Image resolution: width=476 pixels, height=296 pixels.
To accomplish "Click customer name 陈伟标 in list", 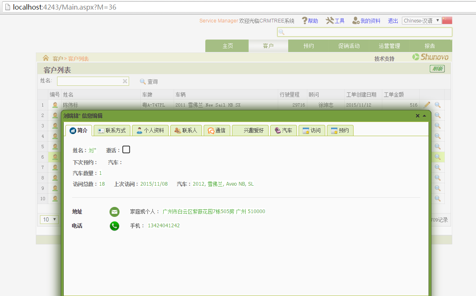I will click(x=70, y=105).
